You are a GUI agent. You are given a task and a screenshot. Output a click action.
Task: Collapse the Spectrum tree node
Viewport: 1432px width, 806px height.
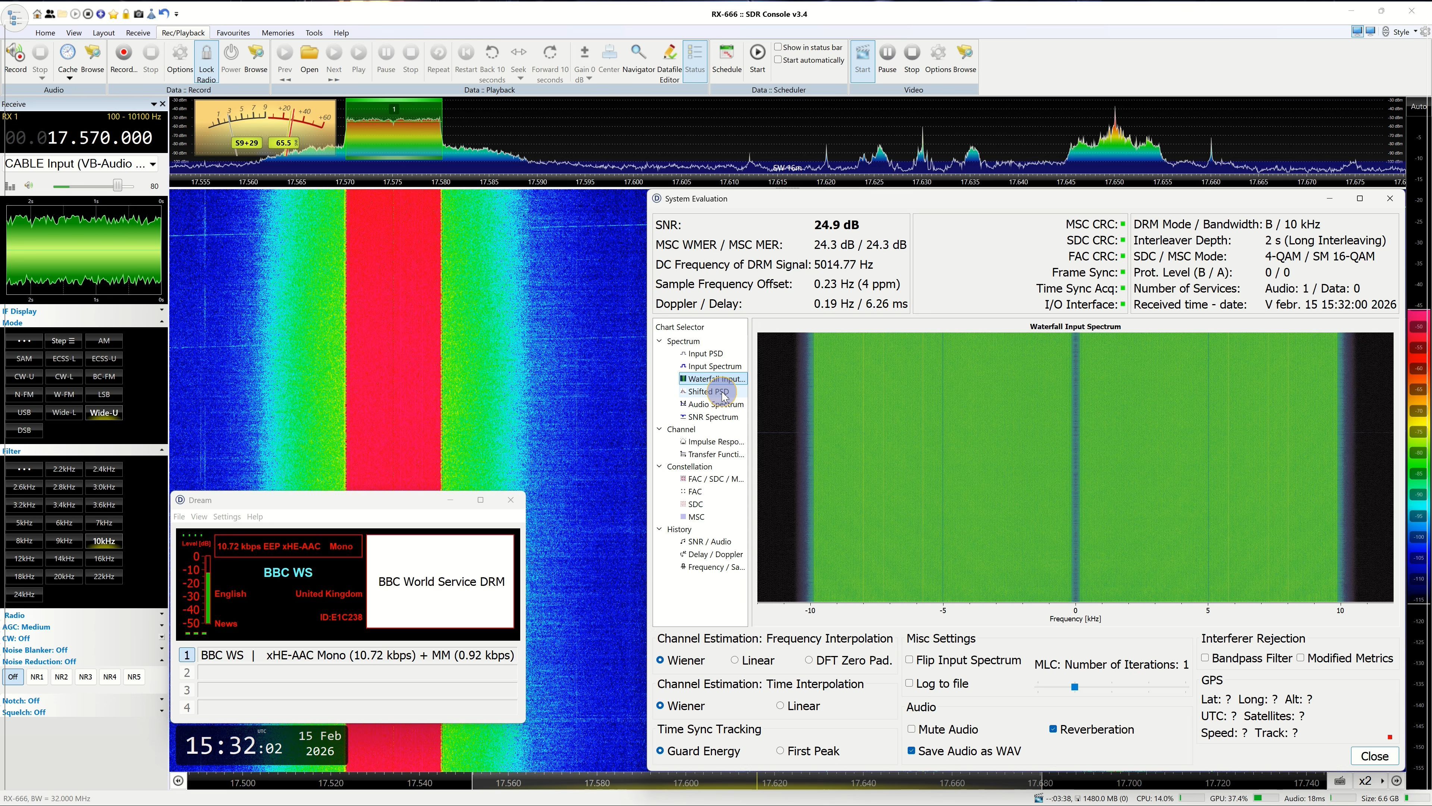click(x=659, y=341)
